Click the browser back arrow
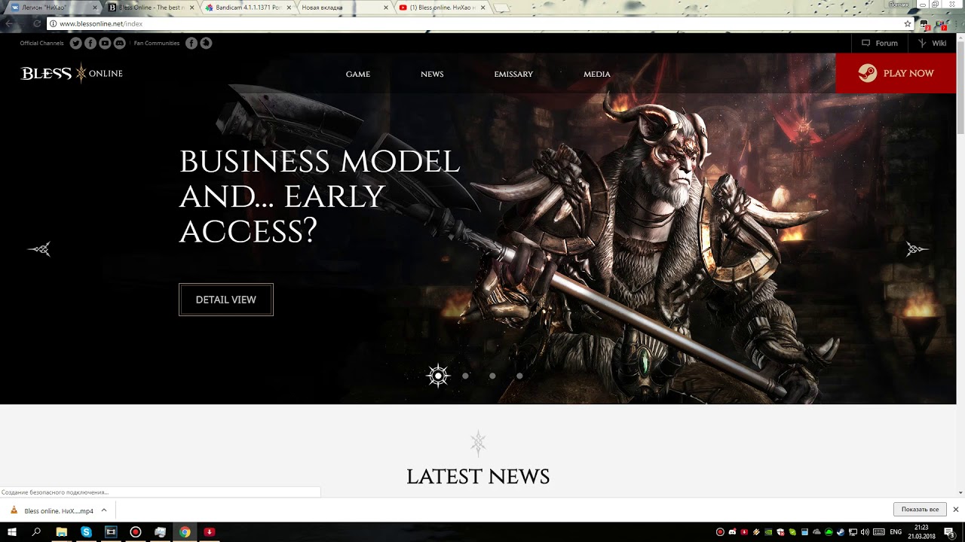The image size is (965, 542). [8, 23]
